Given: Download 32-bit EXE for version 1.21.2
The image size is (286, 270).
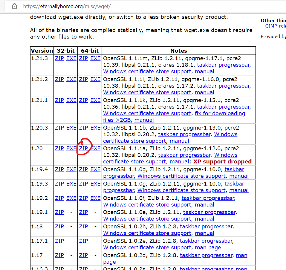Looking at the screenshot, I should point(71,79).
